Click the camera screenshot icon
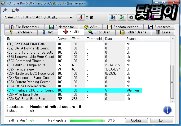 pos(131,17)
